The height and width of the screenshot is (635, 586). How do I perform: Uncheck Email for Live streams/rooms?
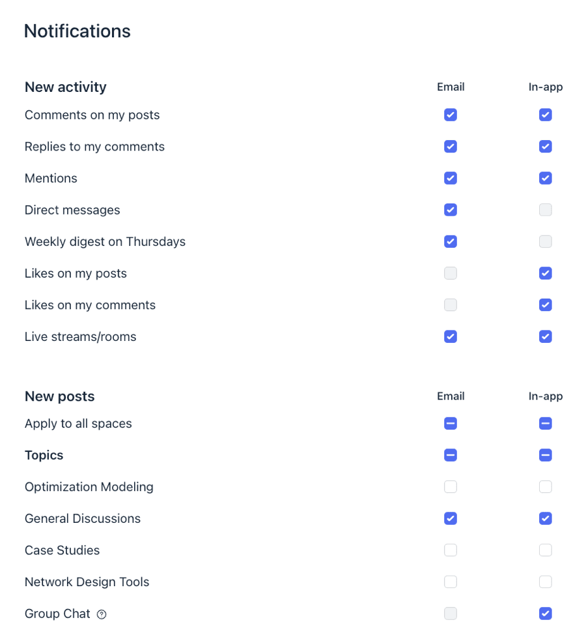click(x=451, y=336)
